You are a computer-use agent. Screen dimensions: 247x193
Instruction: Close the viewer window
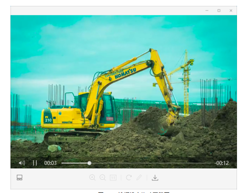[x=231, y=10]
